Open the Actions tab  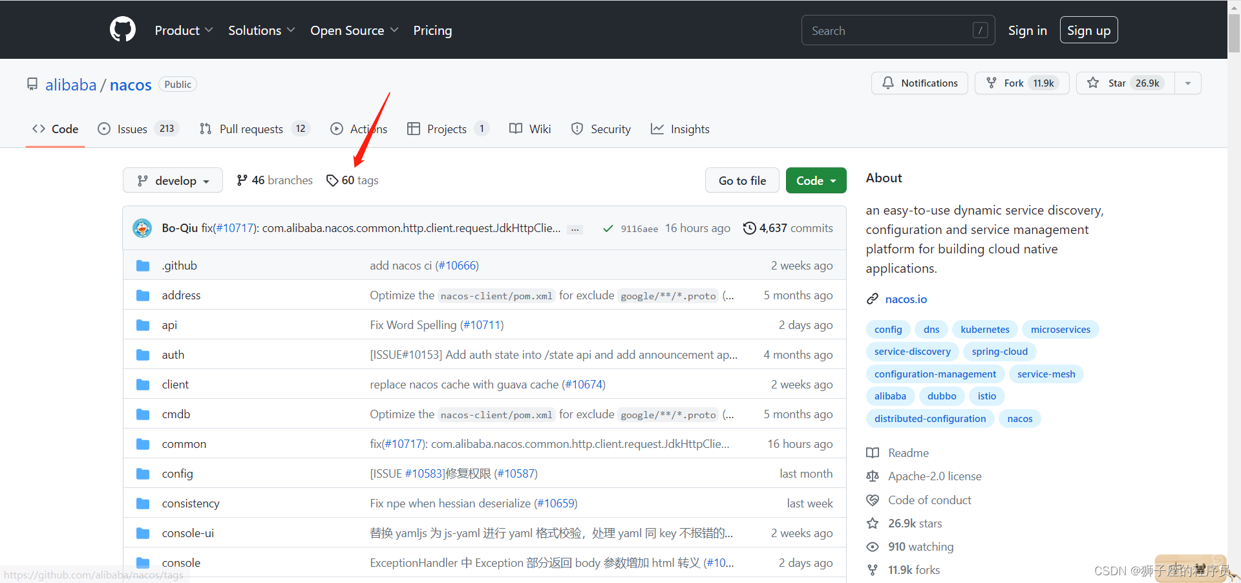(359, 129)
